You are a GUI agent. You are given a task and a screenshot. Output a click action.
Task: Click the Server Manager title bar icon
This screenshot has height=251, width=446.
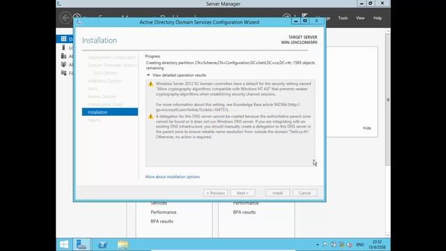59,3
